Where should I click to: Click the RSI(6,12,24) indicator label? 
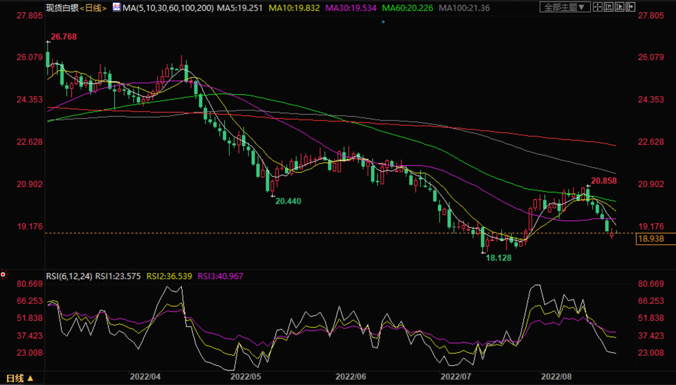click(69, 276)
